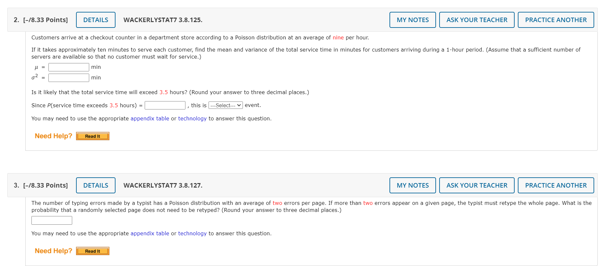The height and width of the screenshot is (266, 599).
Task: Click the mean (μ) input field
Action: (68, 67)
